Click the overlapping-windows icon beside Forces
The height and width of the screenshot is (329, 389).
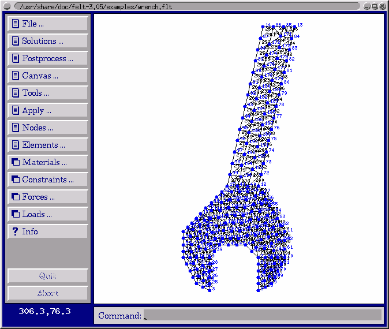coord(15,197)
